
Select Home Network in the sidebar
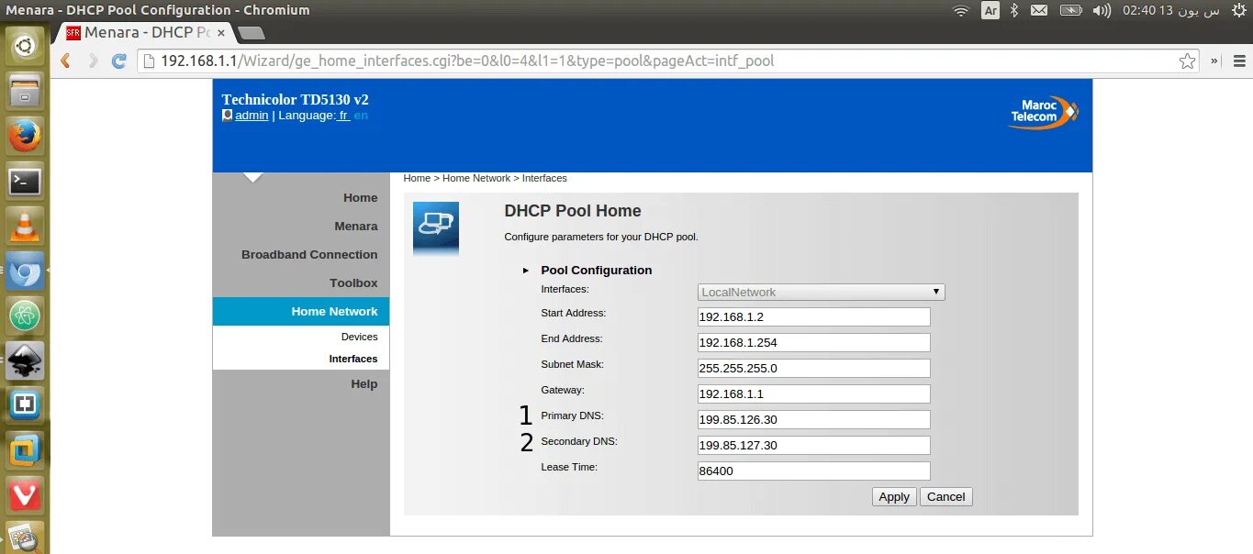(301, 311)
